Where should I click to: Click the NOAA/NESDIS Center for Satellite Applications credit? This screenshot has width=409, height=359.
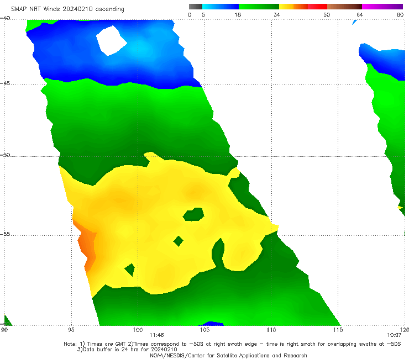pyautogui.click(x=228, y=355)
